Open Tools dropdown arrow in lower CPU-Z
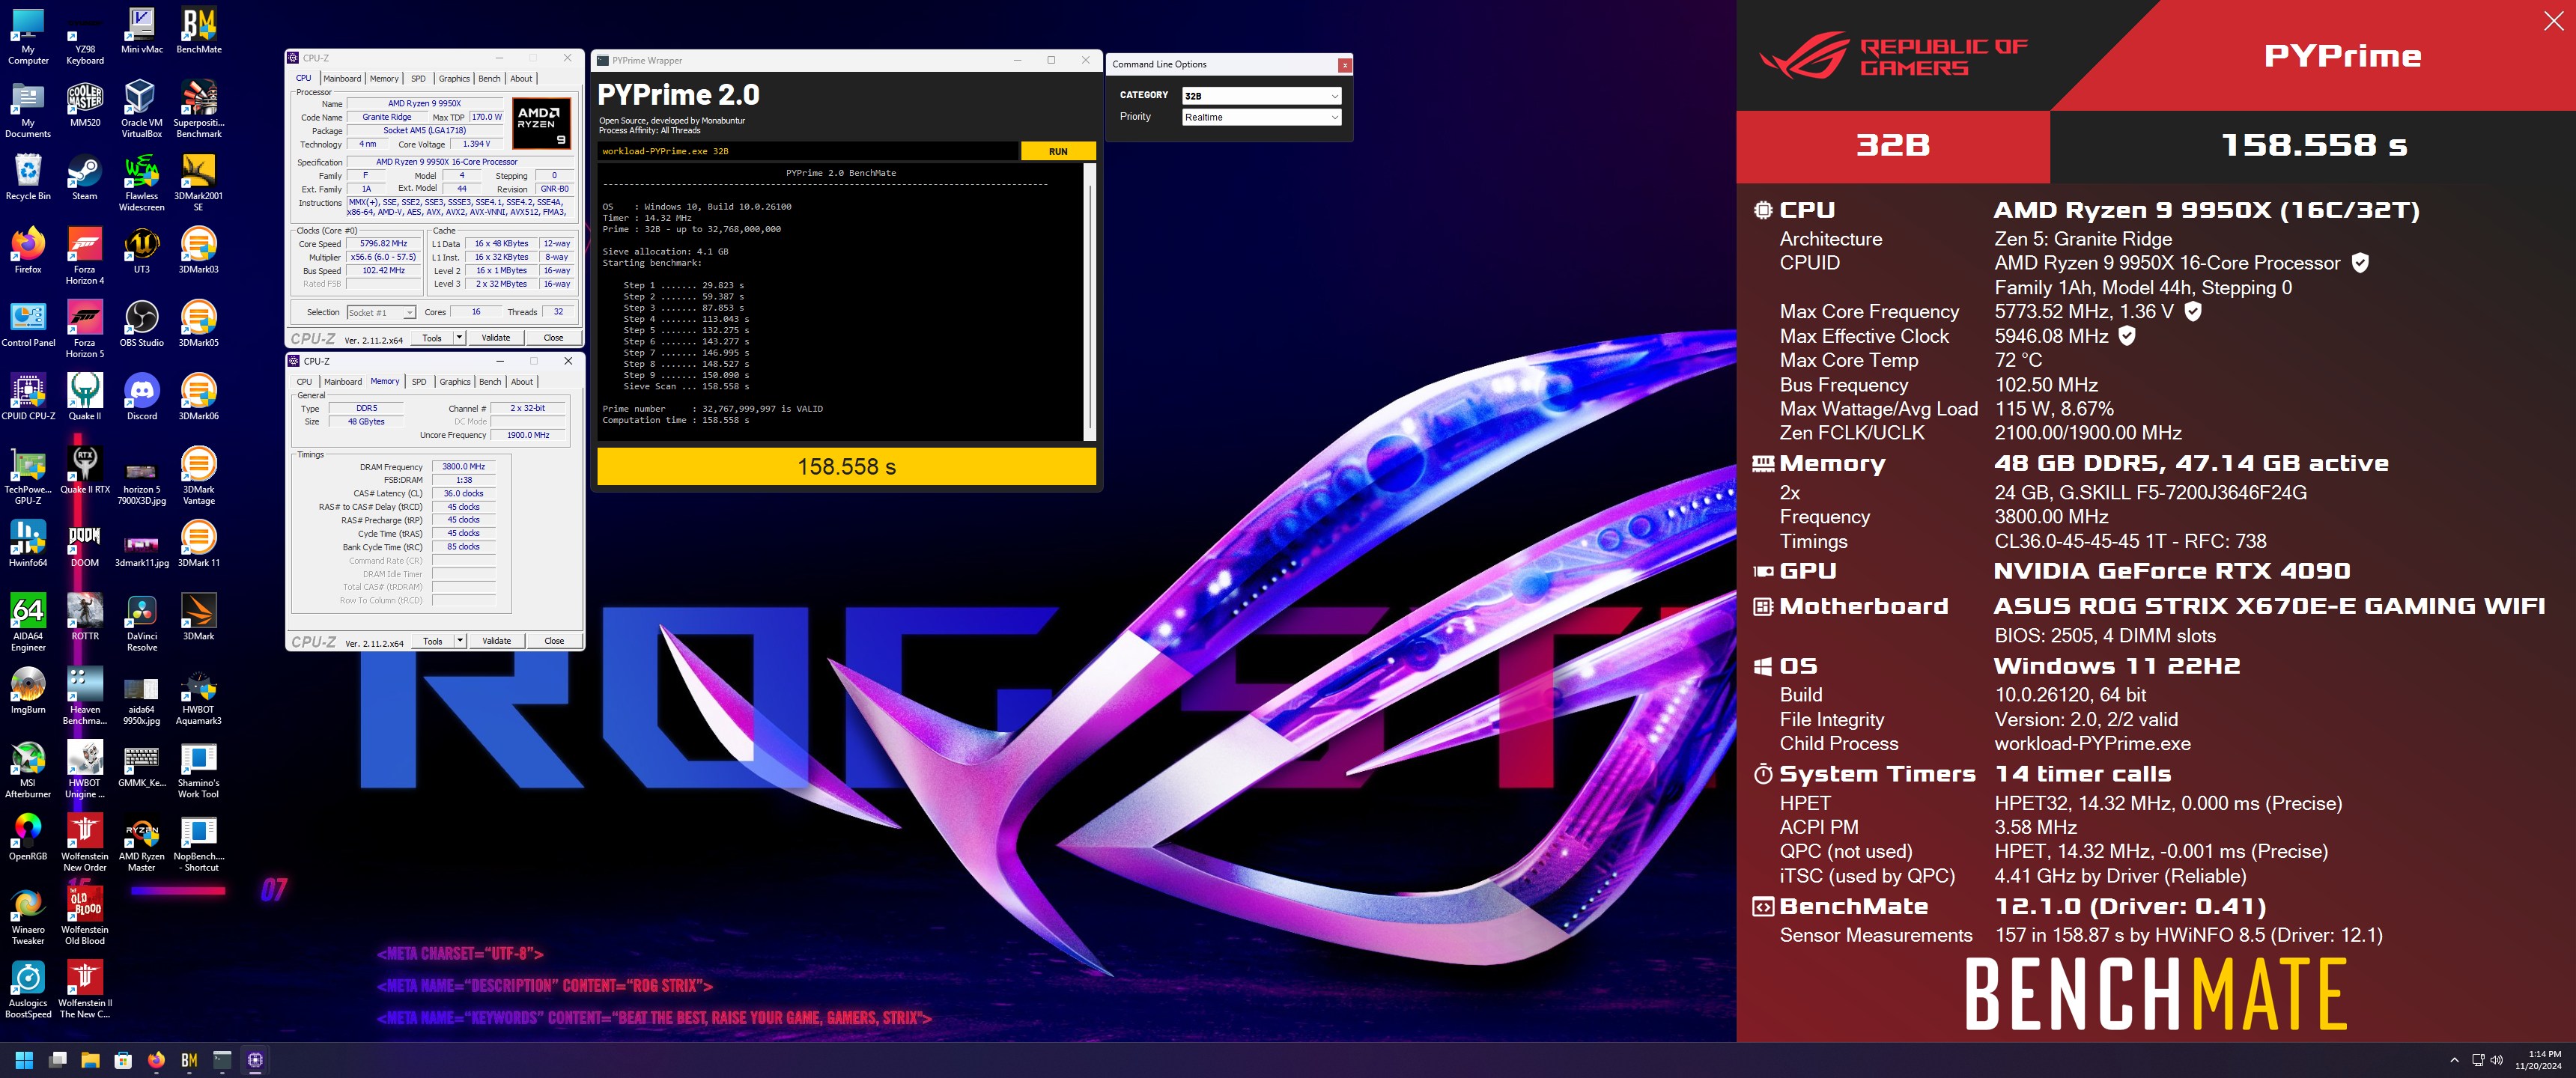 pyautogui.click(x=460, y=641)
